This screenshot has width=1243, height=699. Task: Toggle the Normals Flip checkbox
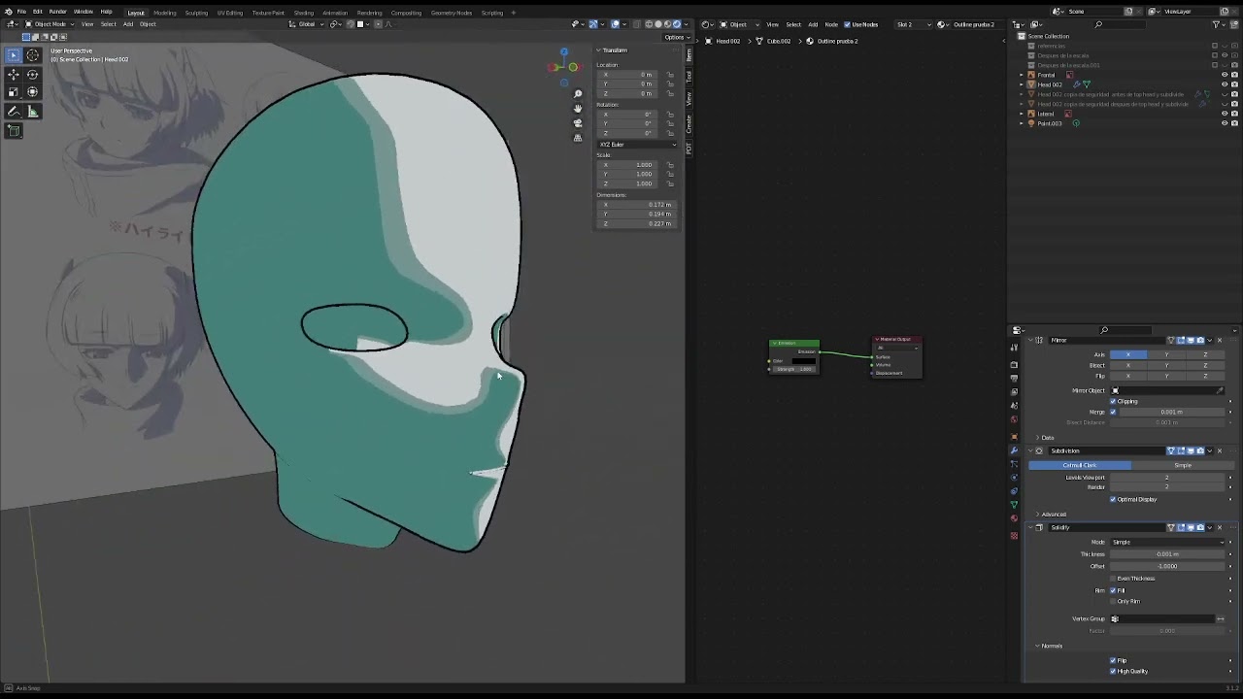tap(1113, 660)
